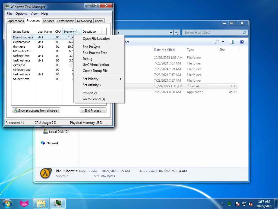This screenshot has width=278, height=209.
Task: Sort processes by Memory column
Action: pos(72,32)
